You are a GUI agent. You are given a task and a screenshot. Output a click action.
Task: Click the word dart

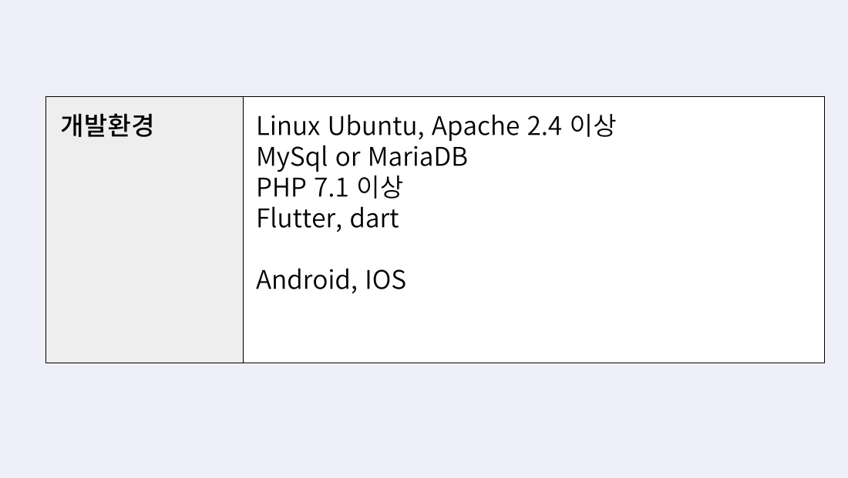374,219
